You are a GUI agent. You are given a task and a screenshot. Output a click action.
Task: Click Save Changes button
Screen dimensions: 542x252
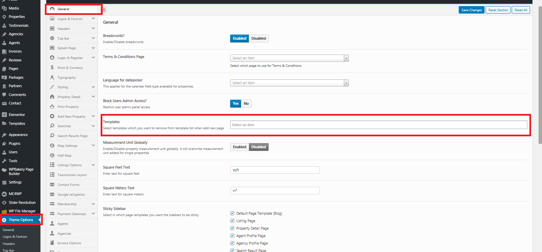tap(471, 10)
